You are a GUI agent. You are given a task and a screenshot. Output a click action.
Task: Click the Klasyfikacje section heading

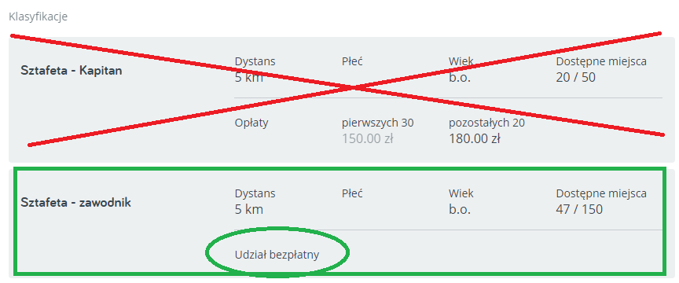pyautogui.click(x=38, y=17)
